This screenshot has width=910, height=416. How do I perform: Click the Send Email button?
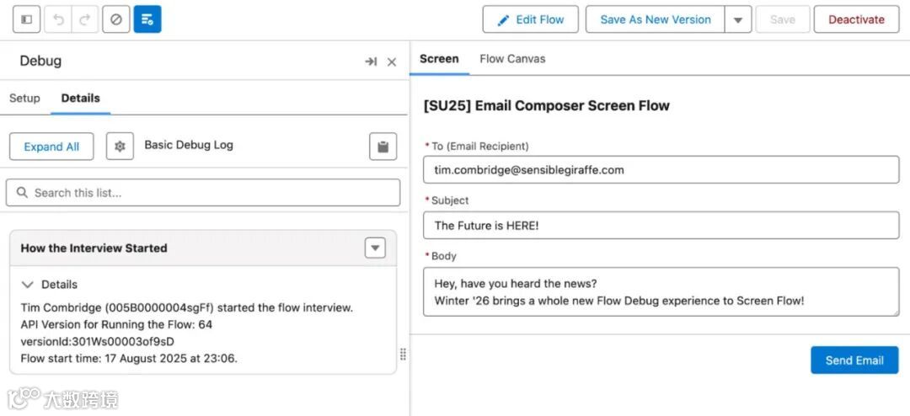pyautogui.click(x=854, y=360)
